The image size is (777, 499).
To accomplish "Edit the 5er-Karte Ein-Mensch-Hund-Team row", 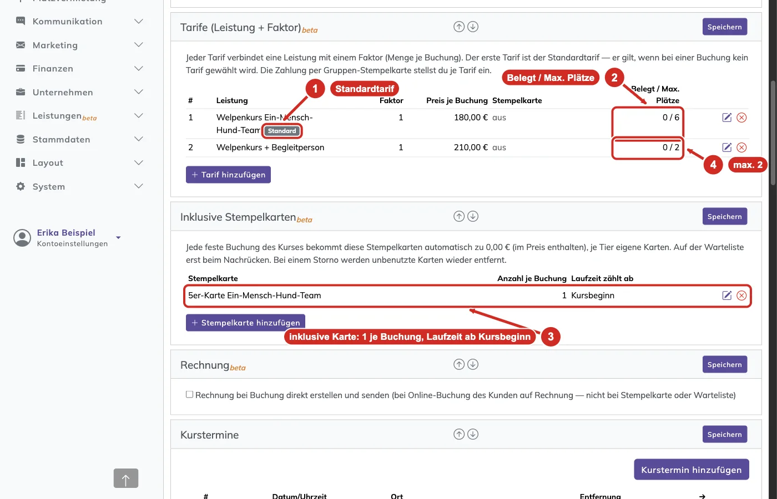I will [727, 296].
